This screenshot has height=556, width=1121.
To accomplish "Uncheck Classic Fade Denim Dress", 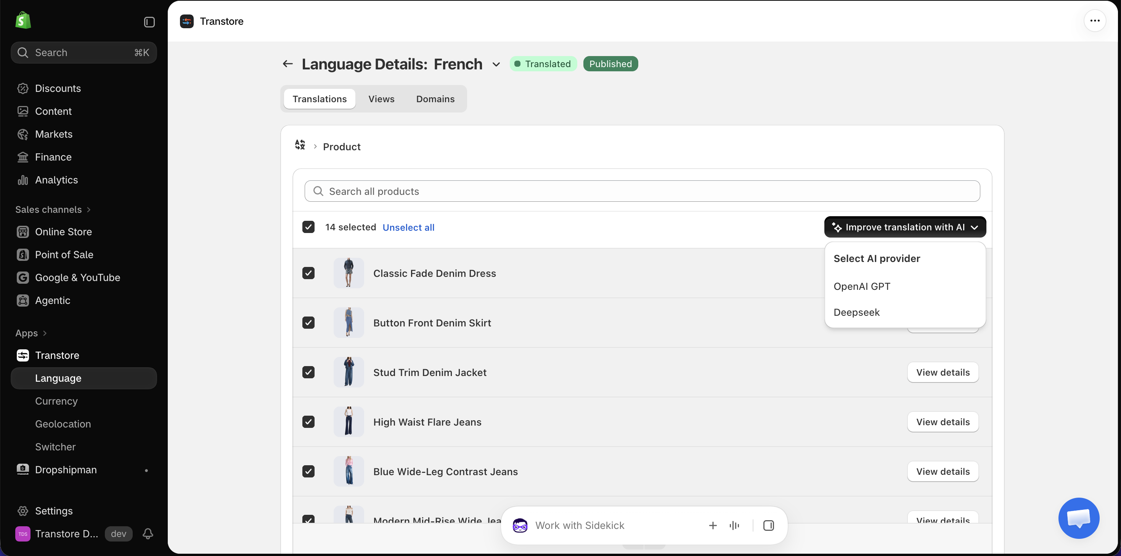I will pyautogui.click(x=308, y=273).
